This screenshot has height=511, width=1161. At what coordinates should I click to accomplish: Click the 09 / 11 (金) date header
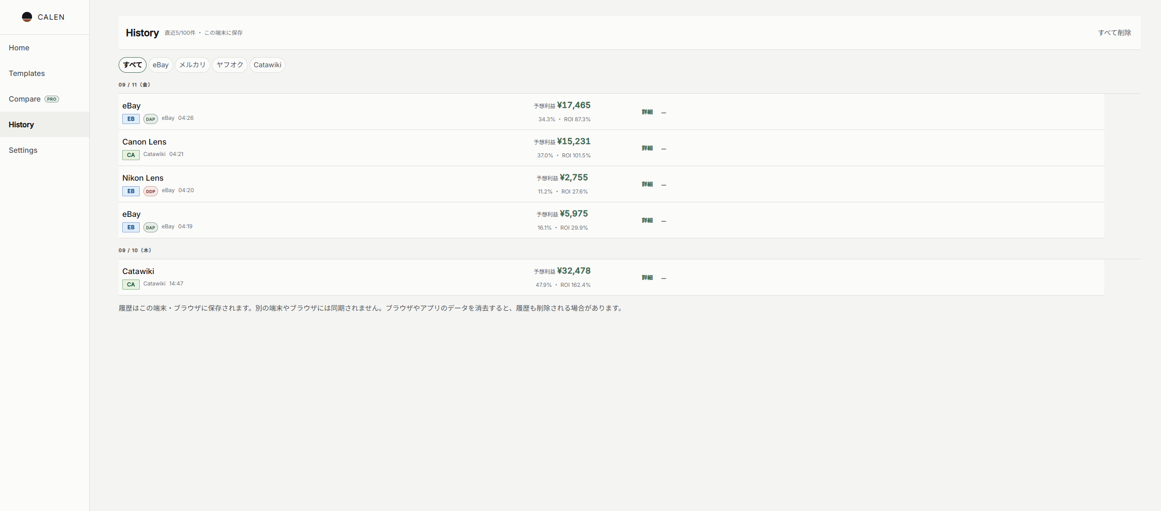pos(135,85)
